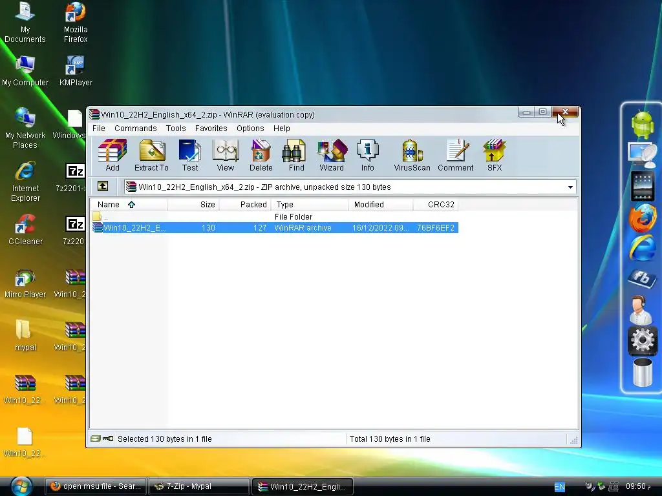The width and height of the screenshot is (662, 496).
Task: Click the Add toolbar icon in WinRAR
Action: (x=112, y=155)
